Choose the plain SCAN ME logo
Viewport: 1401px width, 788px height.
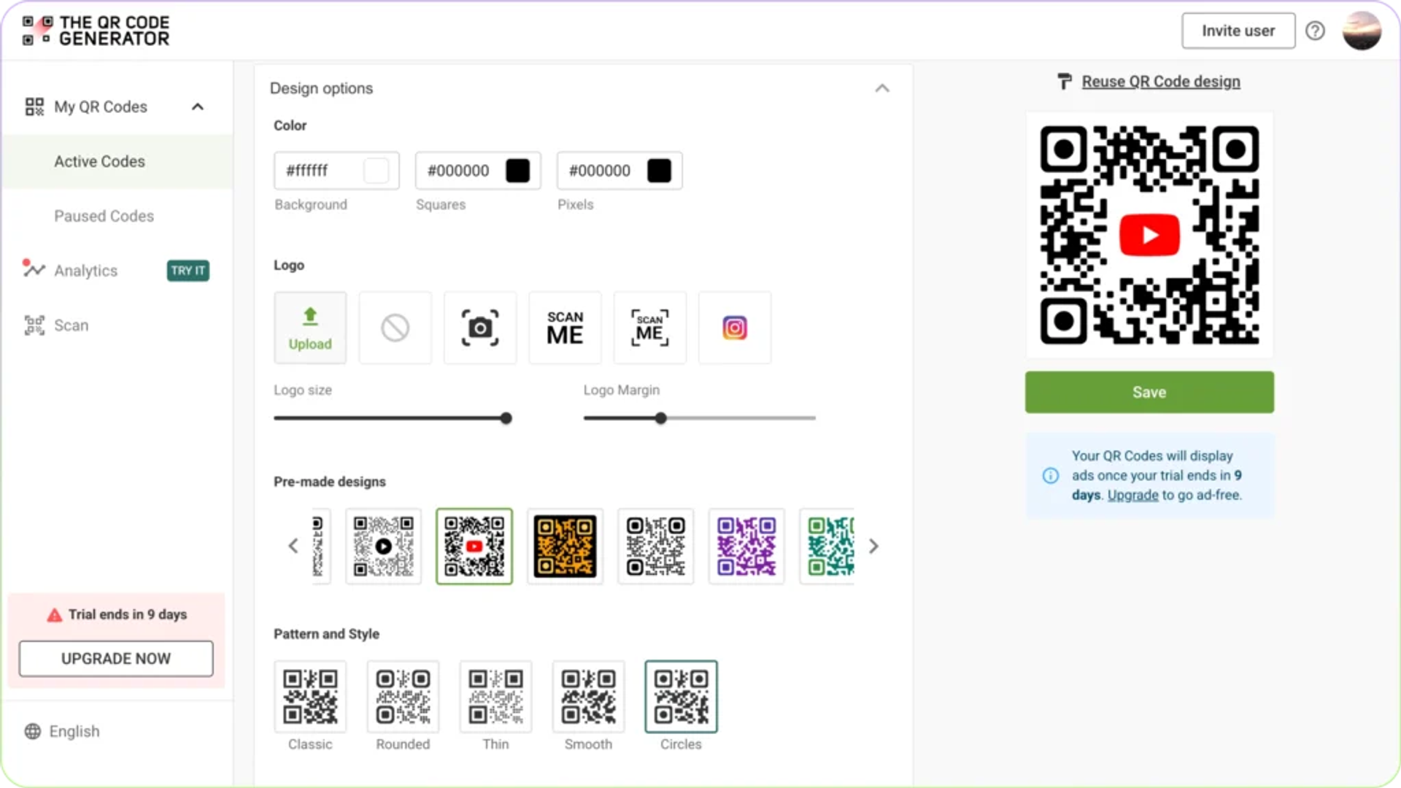[x=565, y=328]
